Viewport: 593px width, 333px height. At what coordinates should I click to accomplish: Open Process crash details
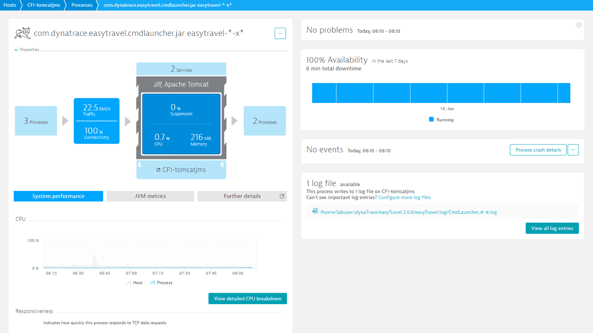point(538,150)
